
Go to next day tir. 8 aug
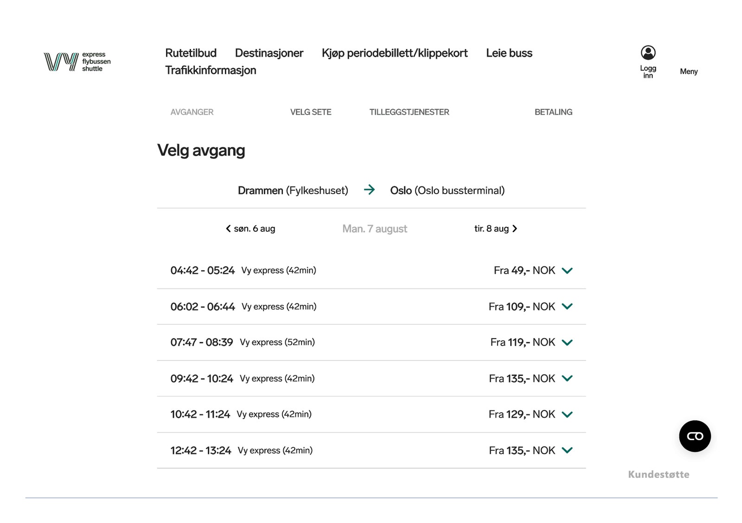(495, 228)
